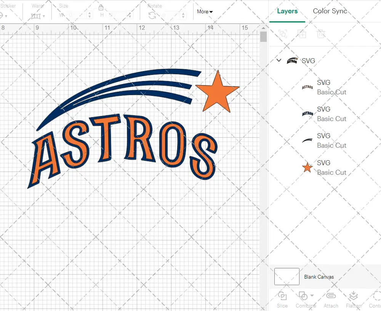Click the Rotate icon
381x311 pixels.
(x=152, y=16)
